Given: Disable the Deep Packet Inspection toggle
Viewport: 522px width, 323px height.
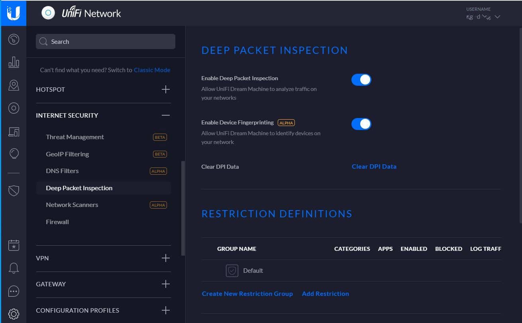Looking at the screenshot, I should coord(361,80).
